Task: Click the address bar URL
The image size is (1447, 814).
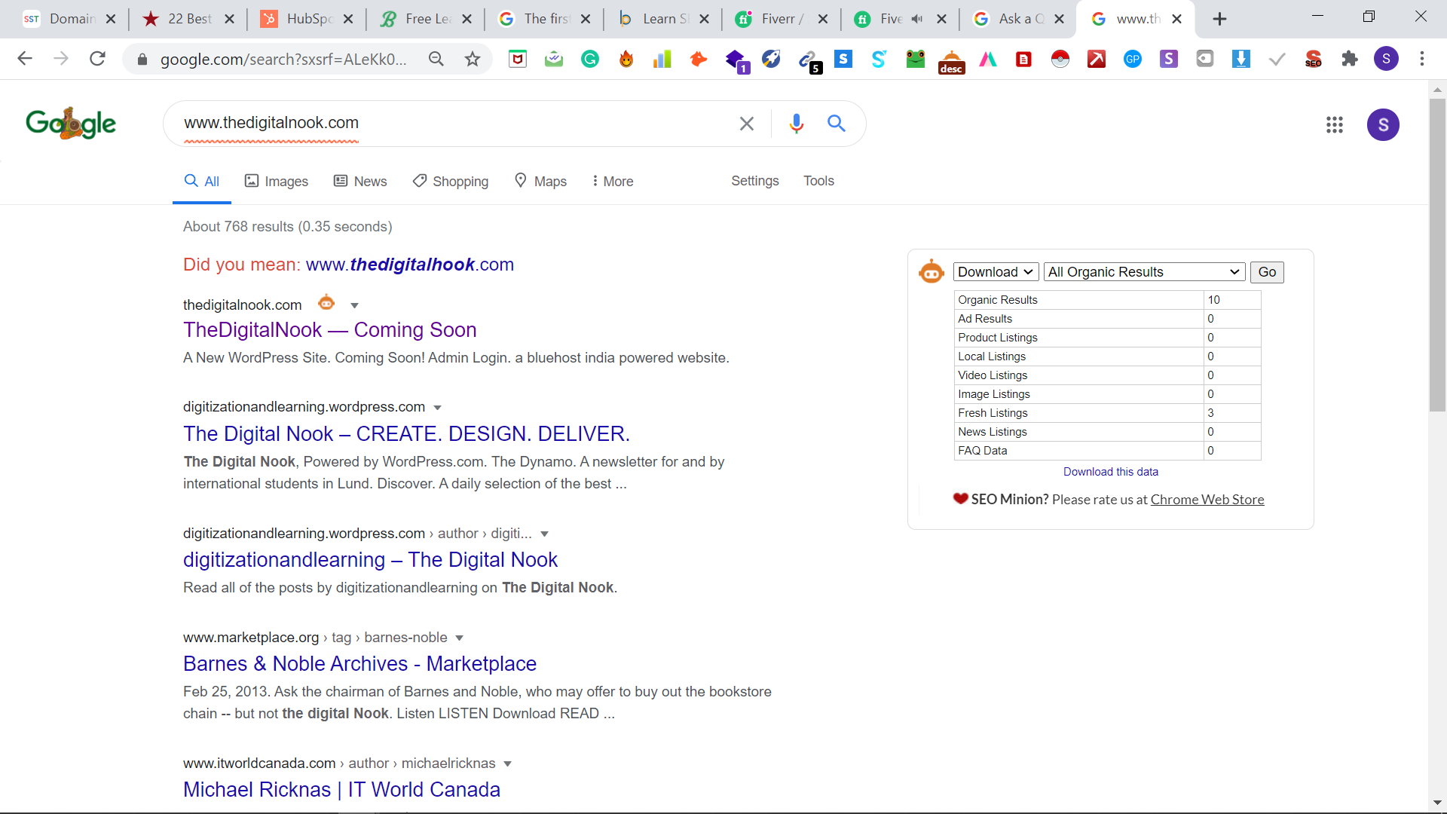Action: point(283,60)
